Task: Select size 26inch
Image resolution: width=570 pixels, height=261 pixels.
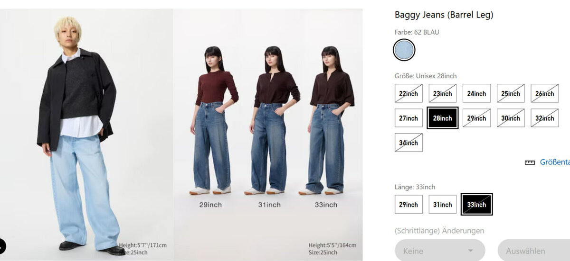Action: coord(545,93)
